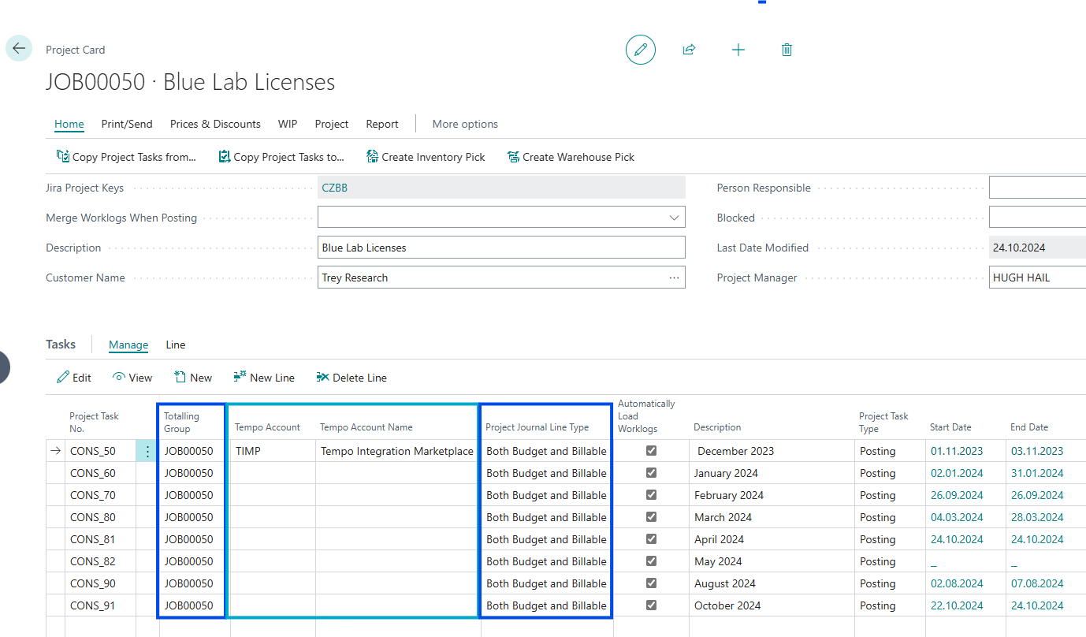Viewport: 1086px width, 637px height.
Task: Open Customer Name lookup ellipsis
Action: (x=674, y=278)
